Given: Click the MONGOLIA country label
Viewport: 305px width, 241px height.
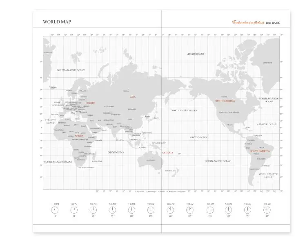Looking at the screenshot, I should (132, 109).
